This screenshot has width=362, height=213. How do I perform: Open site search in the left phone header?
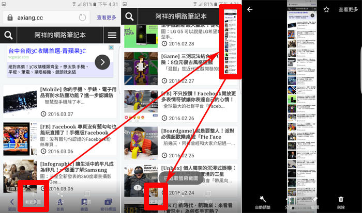[8, 35]
